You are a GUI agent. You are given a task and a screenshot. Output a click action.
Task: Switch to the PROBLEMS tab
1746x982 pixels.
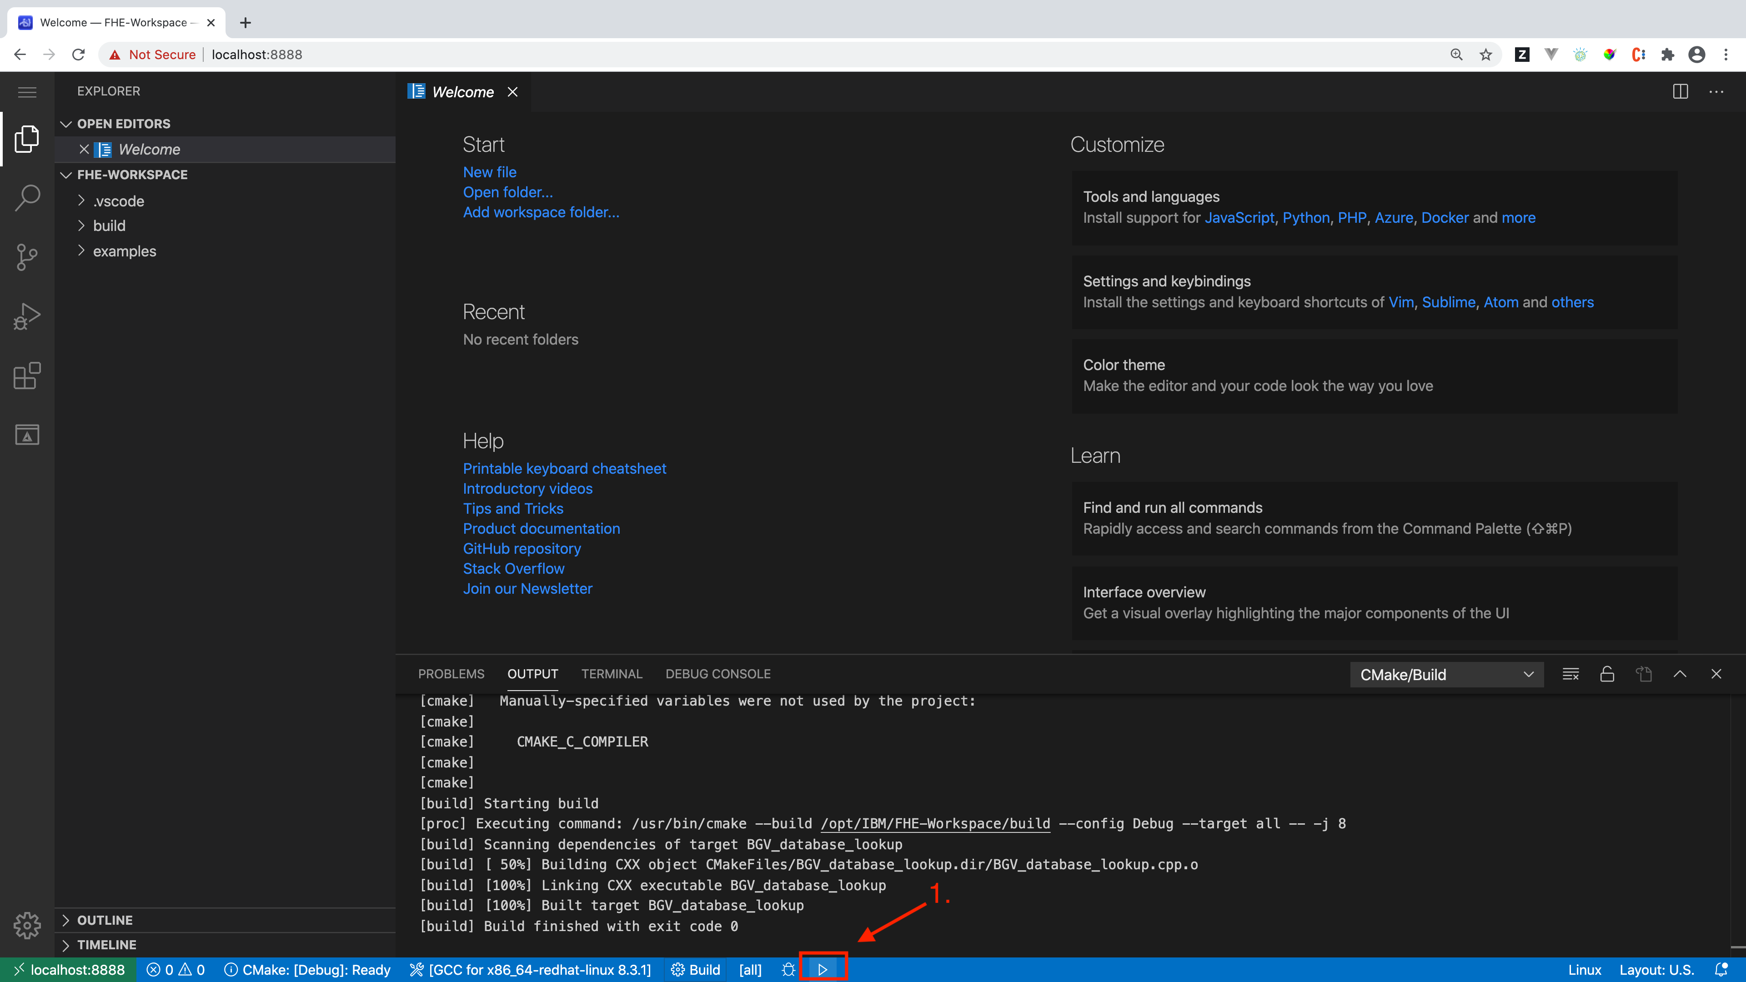point(451,673)
